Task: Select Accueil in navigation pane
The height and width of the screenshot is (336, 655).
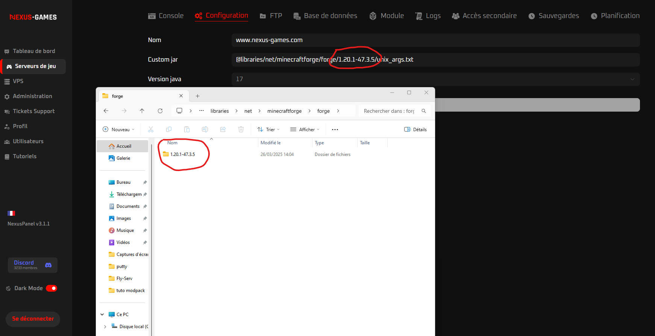Action: pos(123,146)
